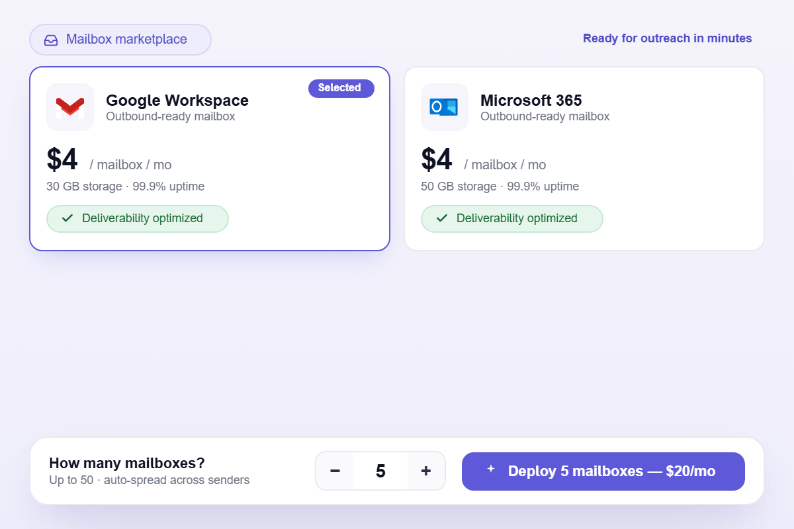Deploy 5 mailboxes for $20/mo
794x529 pixels.
point(603,471)
